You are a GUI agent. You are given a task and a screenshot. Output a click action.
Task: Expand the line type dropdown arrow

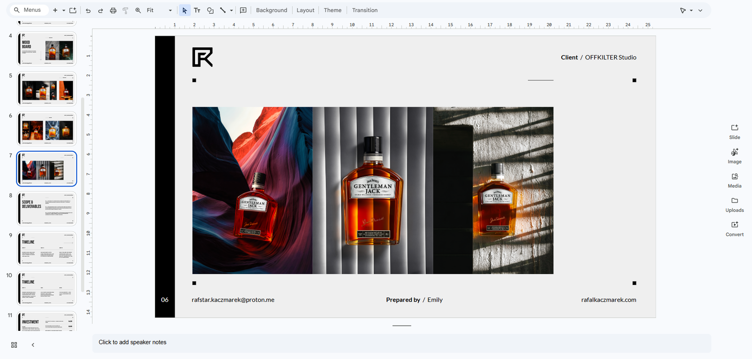231,10
